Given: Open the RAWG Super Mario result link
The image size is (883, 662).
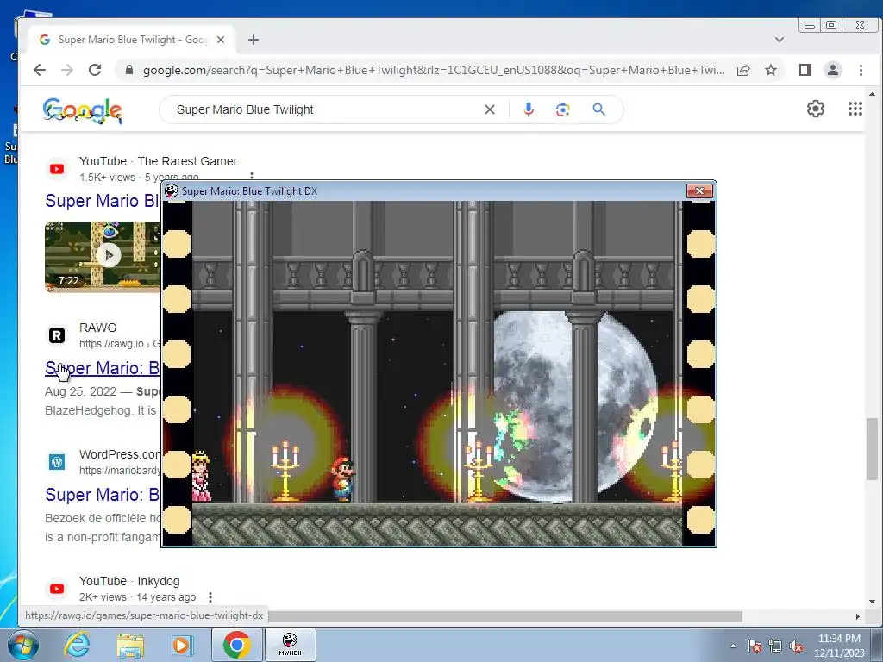Looking at the screenshot, I should (x=103, y=367).
